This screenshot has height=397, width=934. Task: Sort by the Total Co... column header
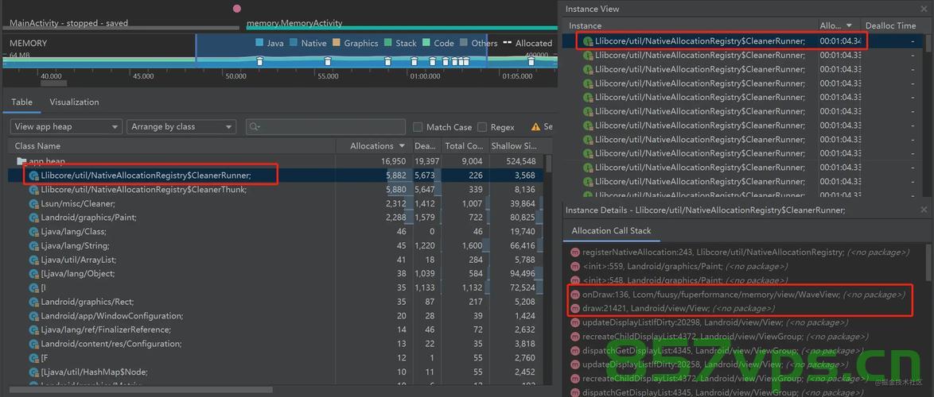tap(464, 146)
